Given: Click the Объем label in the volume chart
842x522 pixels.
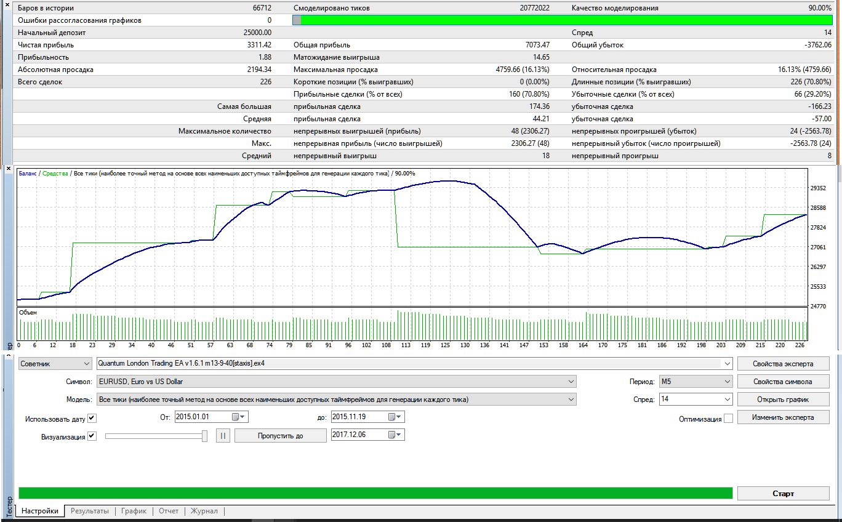Looking at the screenshot, I should click(28, 313).
